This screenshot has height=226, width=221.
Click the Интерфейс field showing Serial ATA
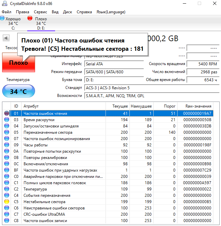(x=114, y=64)
